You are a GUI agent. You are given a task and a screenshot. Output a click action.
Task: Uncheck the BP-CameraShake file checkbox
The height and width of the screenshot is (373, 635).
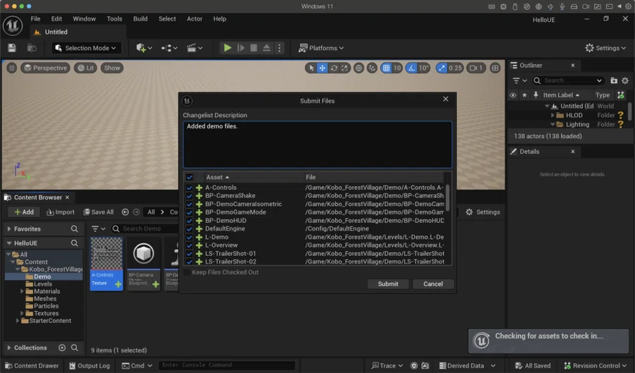(x=189, y=196)
